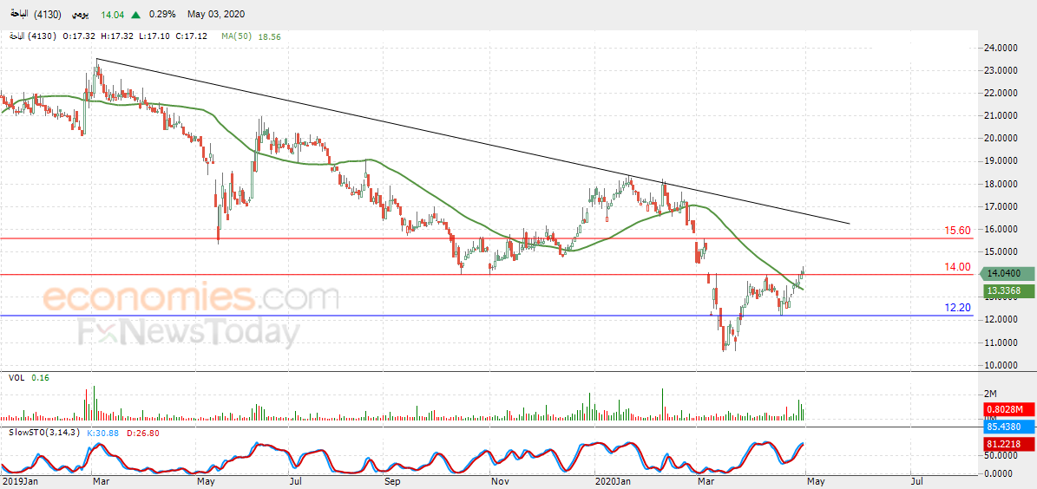
Task: Click the blue 12.20 support level label
Action: 959,308
